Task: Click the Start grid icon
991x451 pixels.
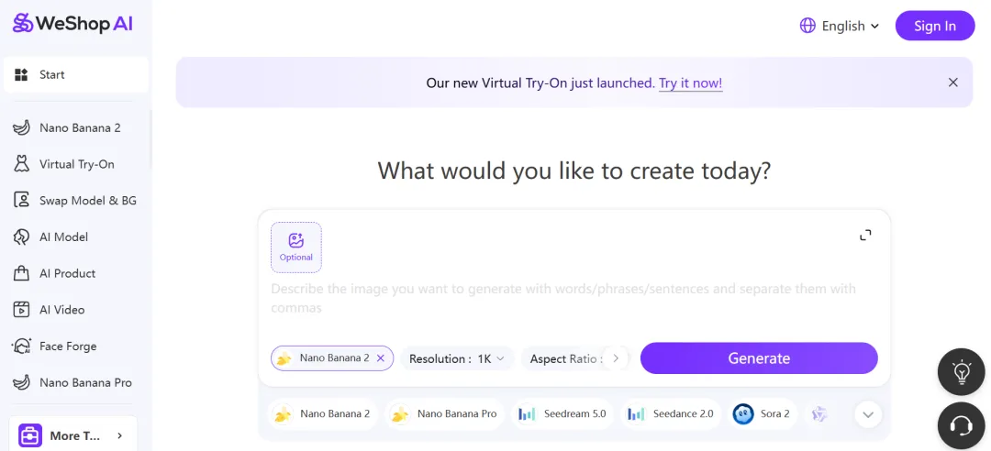Action: pos(21,74)
